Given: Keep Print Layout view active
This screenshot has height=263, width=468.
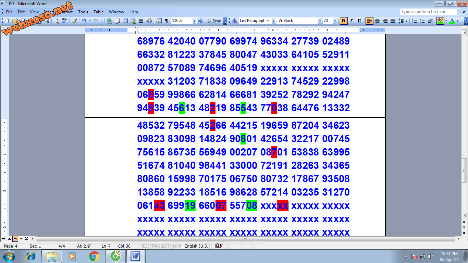Looking at the screenshot, I should pyautogui.click(x=15, y=239).
